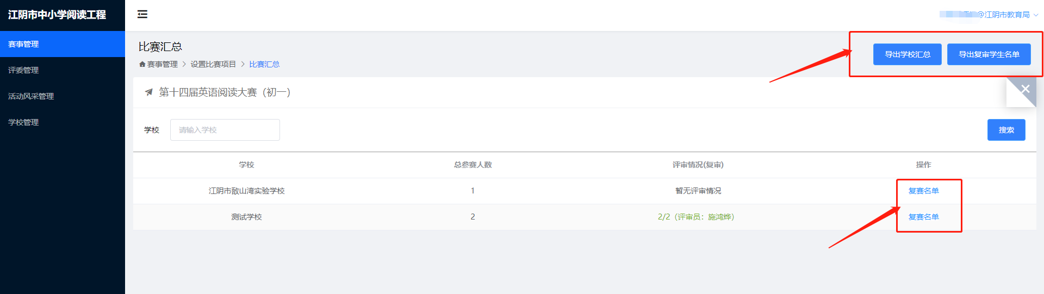This screenshot has height=294, width=1044.
Task: Click the hamburger sidebar collapse icon
Action: pos(142,14)
